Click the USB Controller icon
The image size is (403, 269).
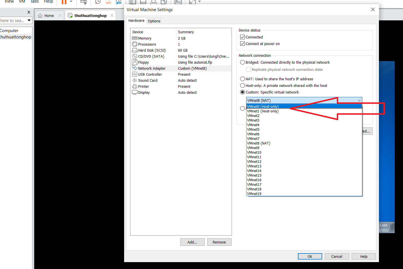135,74
